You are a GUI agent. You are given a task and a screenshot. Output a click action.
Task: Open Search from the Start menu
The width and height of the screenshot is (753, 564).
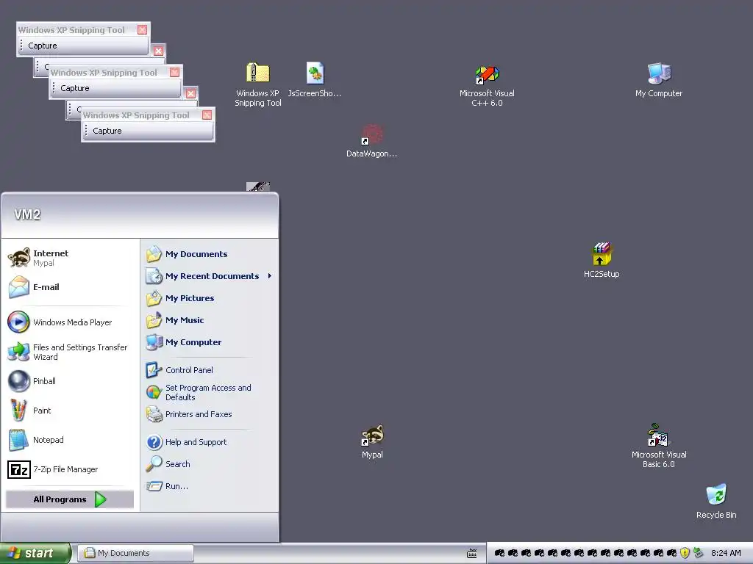click(209, 464)
